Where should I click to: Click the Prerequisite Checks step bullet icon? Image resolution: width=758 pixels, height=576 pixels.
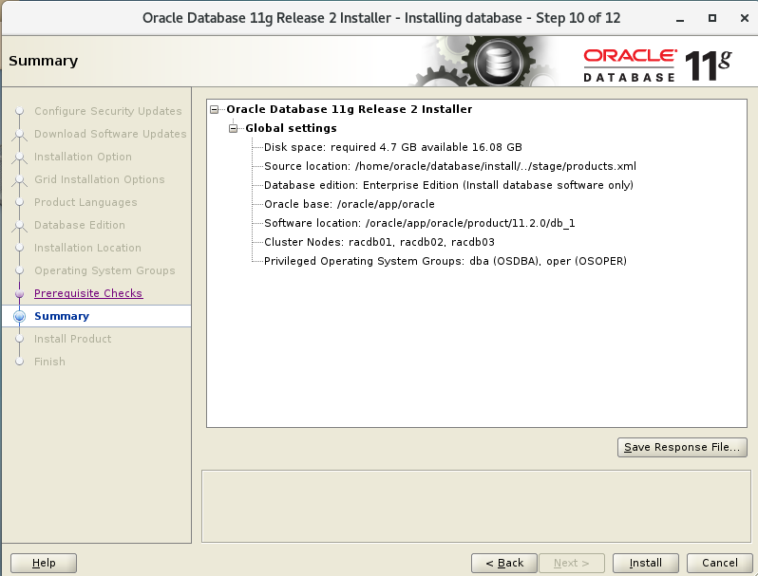[x=19, y=293]
